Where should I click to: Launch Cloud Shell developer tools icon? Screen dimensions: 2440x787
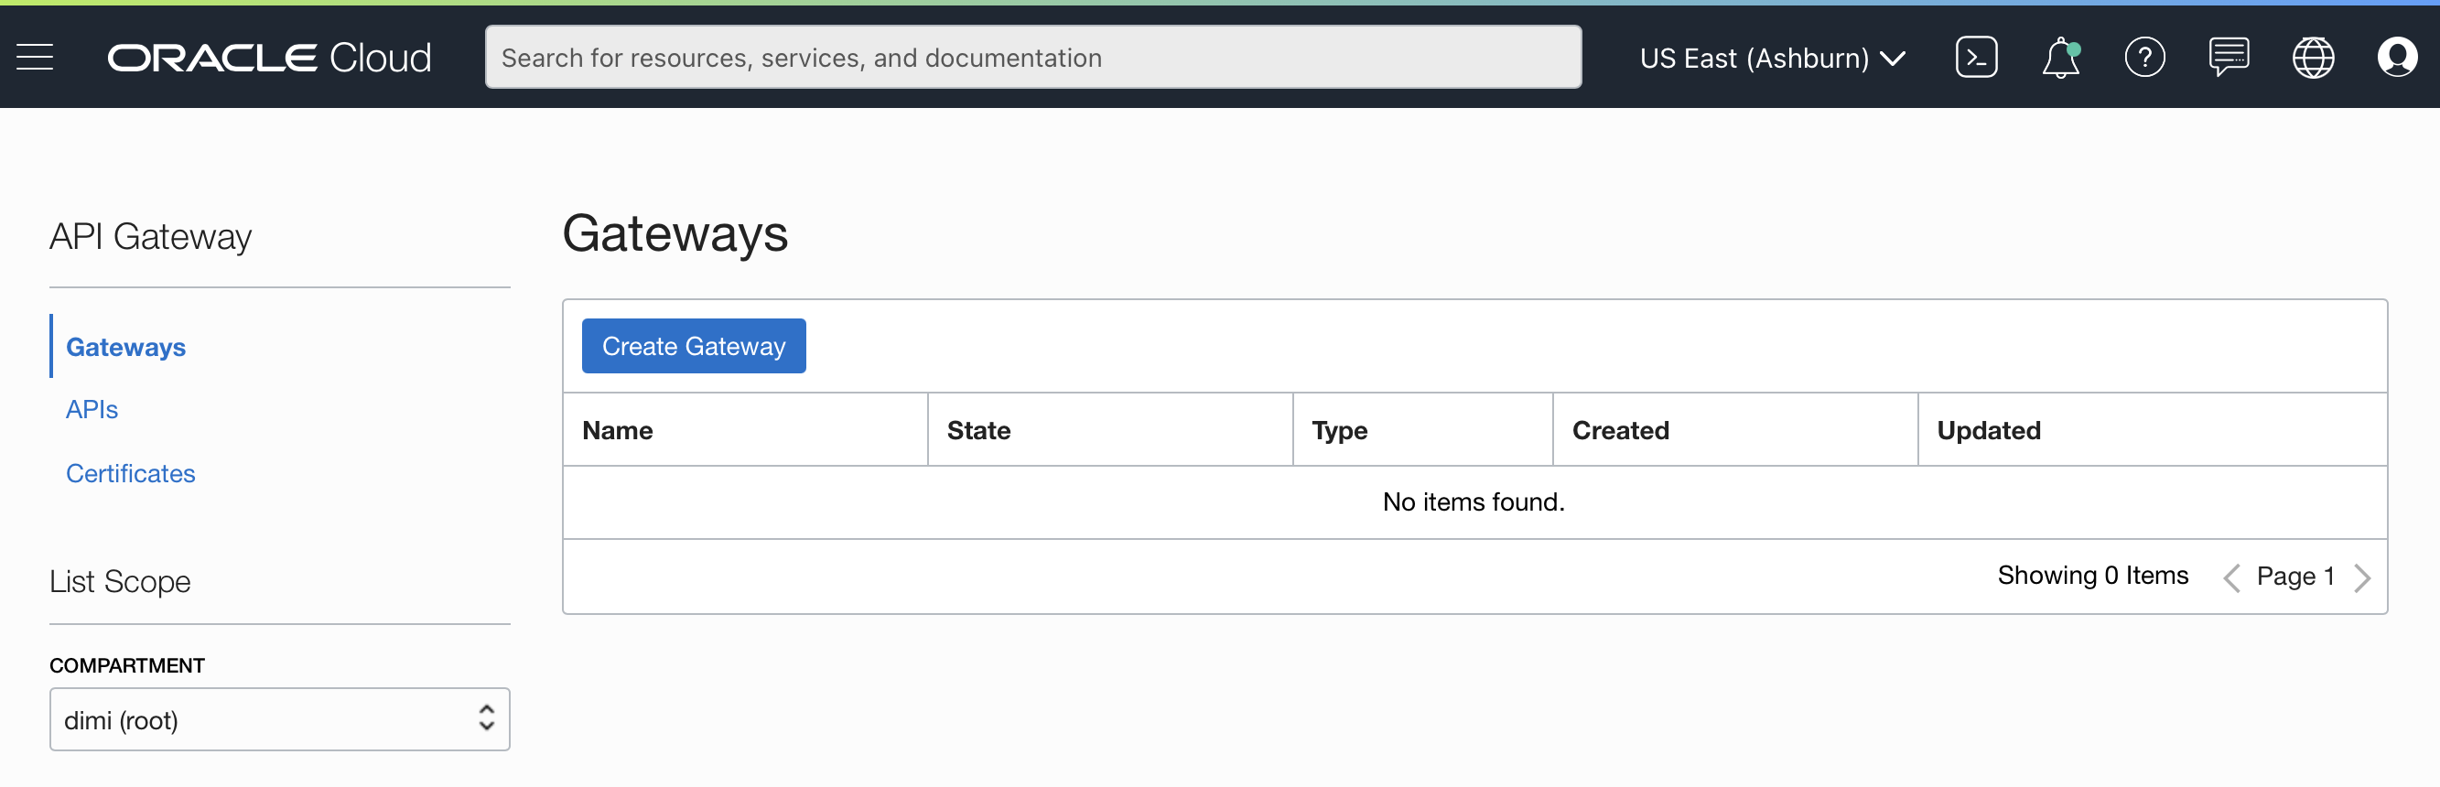pyautogui.click(x=1976, y=58)
